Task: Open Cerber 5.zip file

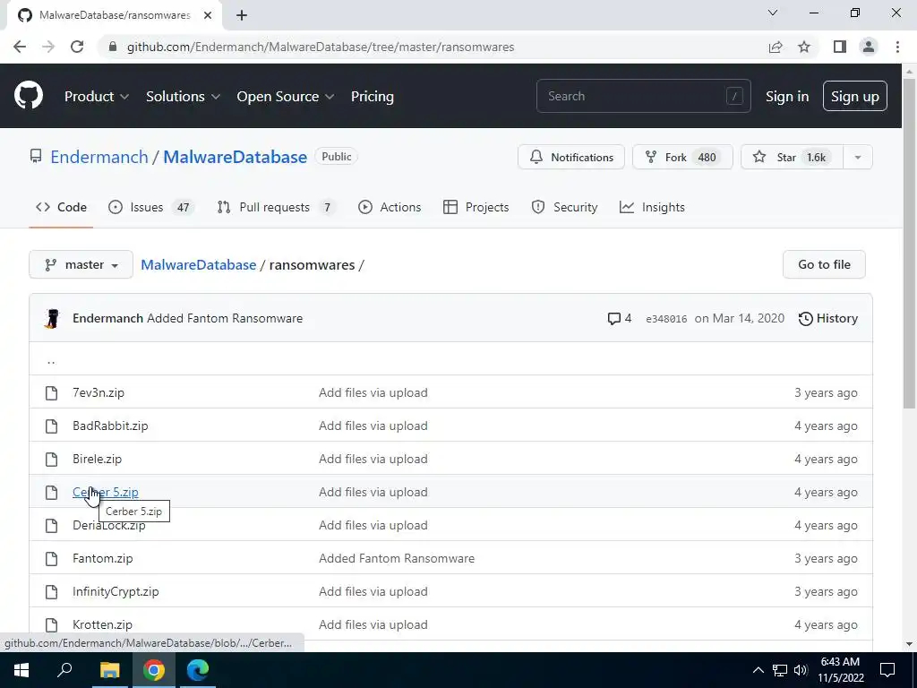Action: pos(106,492)
